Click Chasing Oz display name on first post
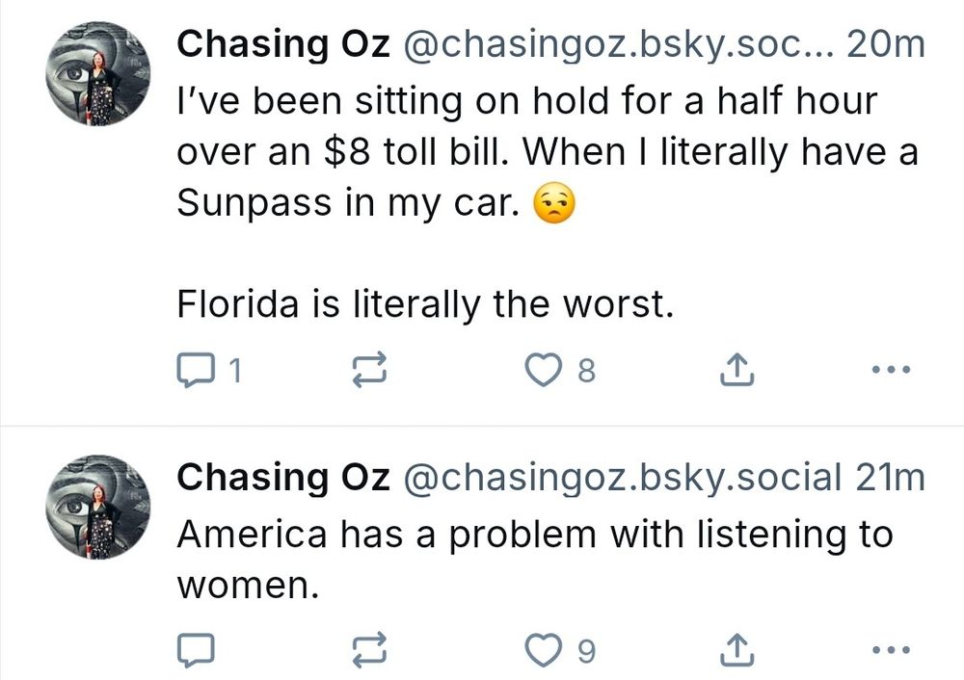Viewport: 964px width, 680px height. pos(284,43)
